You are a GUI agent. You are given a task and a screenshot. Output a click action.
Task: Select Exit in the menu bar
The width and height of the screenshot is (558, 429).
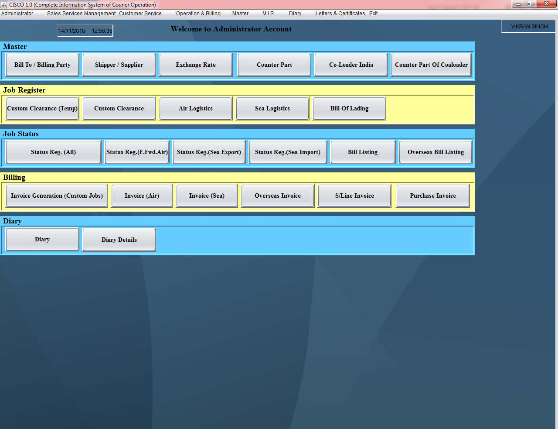tap(374, 14)
